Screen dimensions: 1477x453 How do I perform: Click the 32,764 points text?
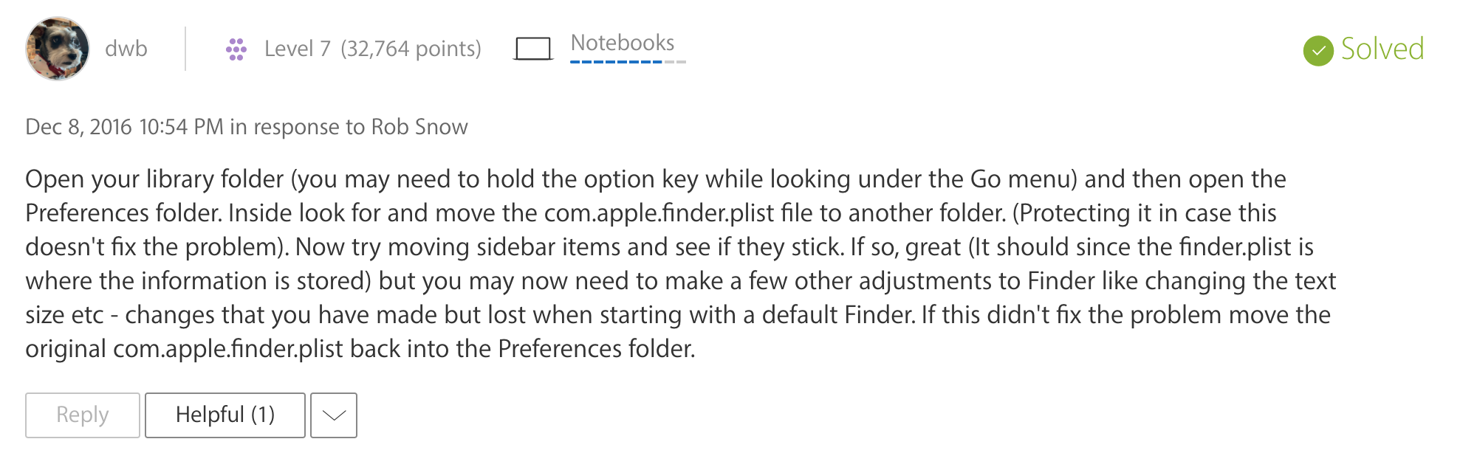coord(411,49)
